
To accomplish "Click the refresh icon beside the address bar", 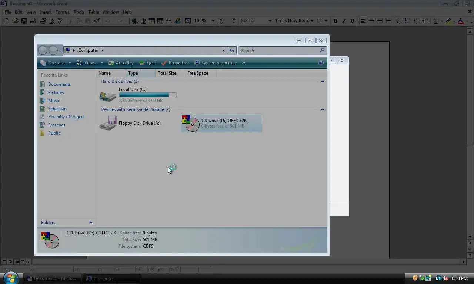I will coord(232,50).
